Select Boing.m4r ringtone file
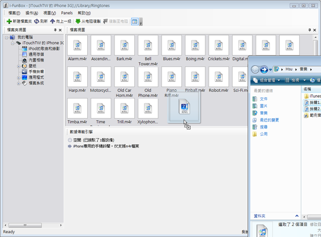 pyautogui.click(x=195, y=48)
